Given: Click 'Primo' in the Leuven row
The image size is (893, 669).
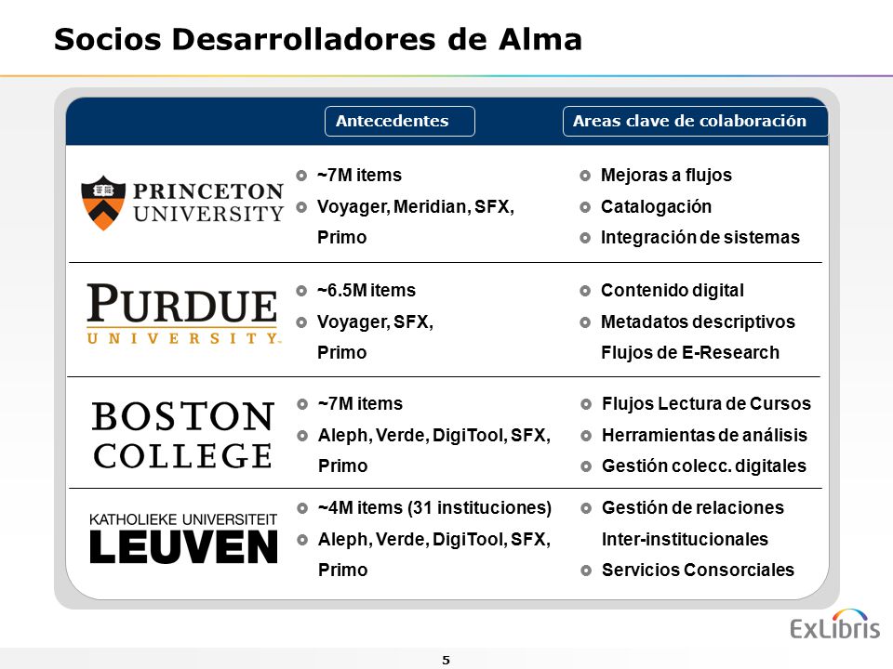Looking at the screenshot, I should tap(343, 570).
